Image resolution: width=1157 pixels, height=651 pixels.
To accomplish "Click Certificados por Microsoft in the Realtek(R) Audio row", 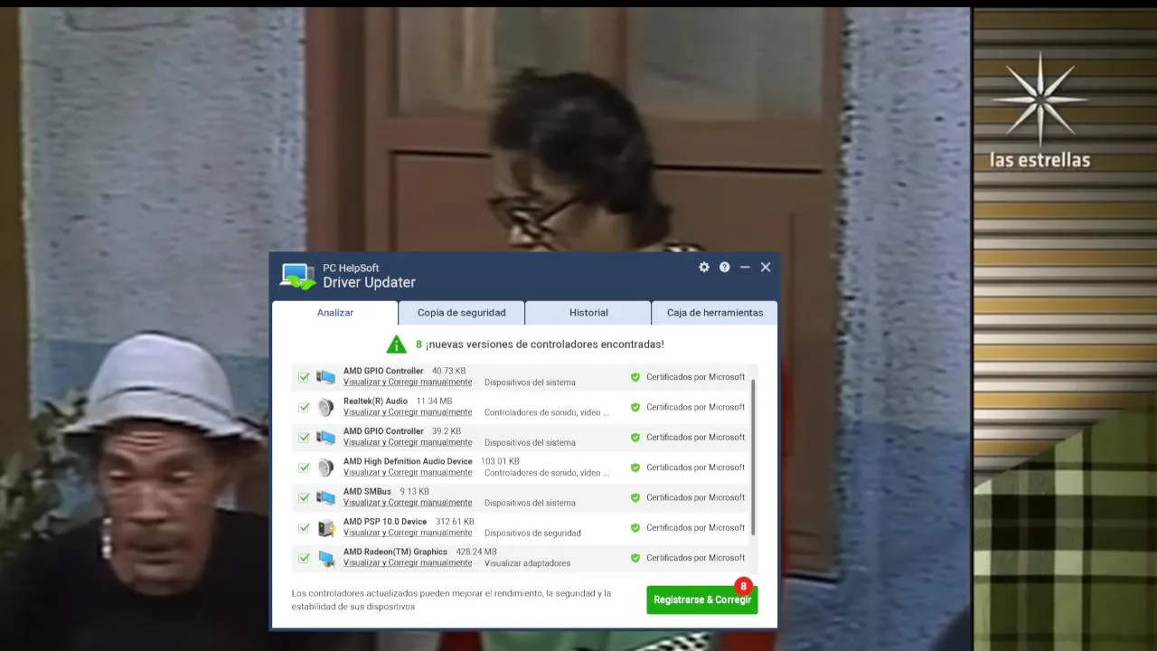I will pyautogui.click(x=695, y=407).
